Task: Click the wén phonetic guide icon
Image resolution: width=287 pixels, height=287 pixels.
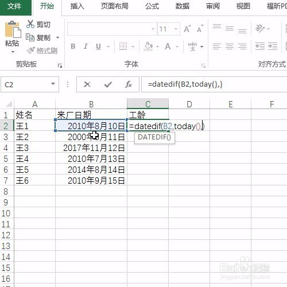Action: 193,46
